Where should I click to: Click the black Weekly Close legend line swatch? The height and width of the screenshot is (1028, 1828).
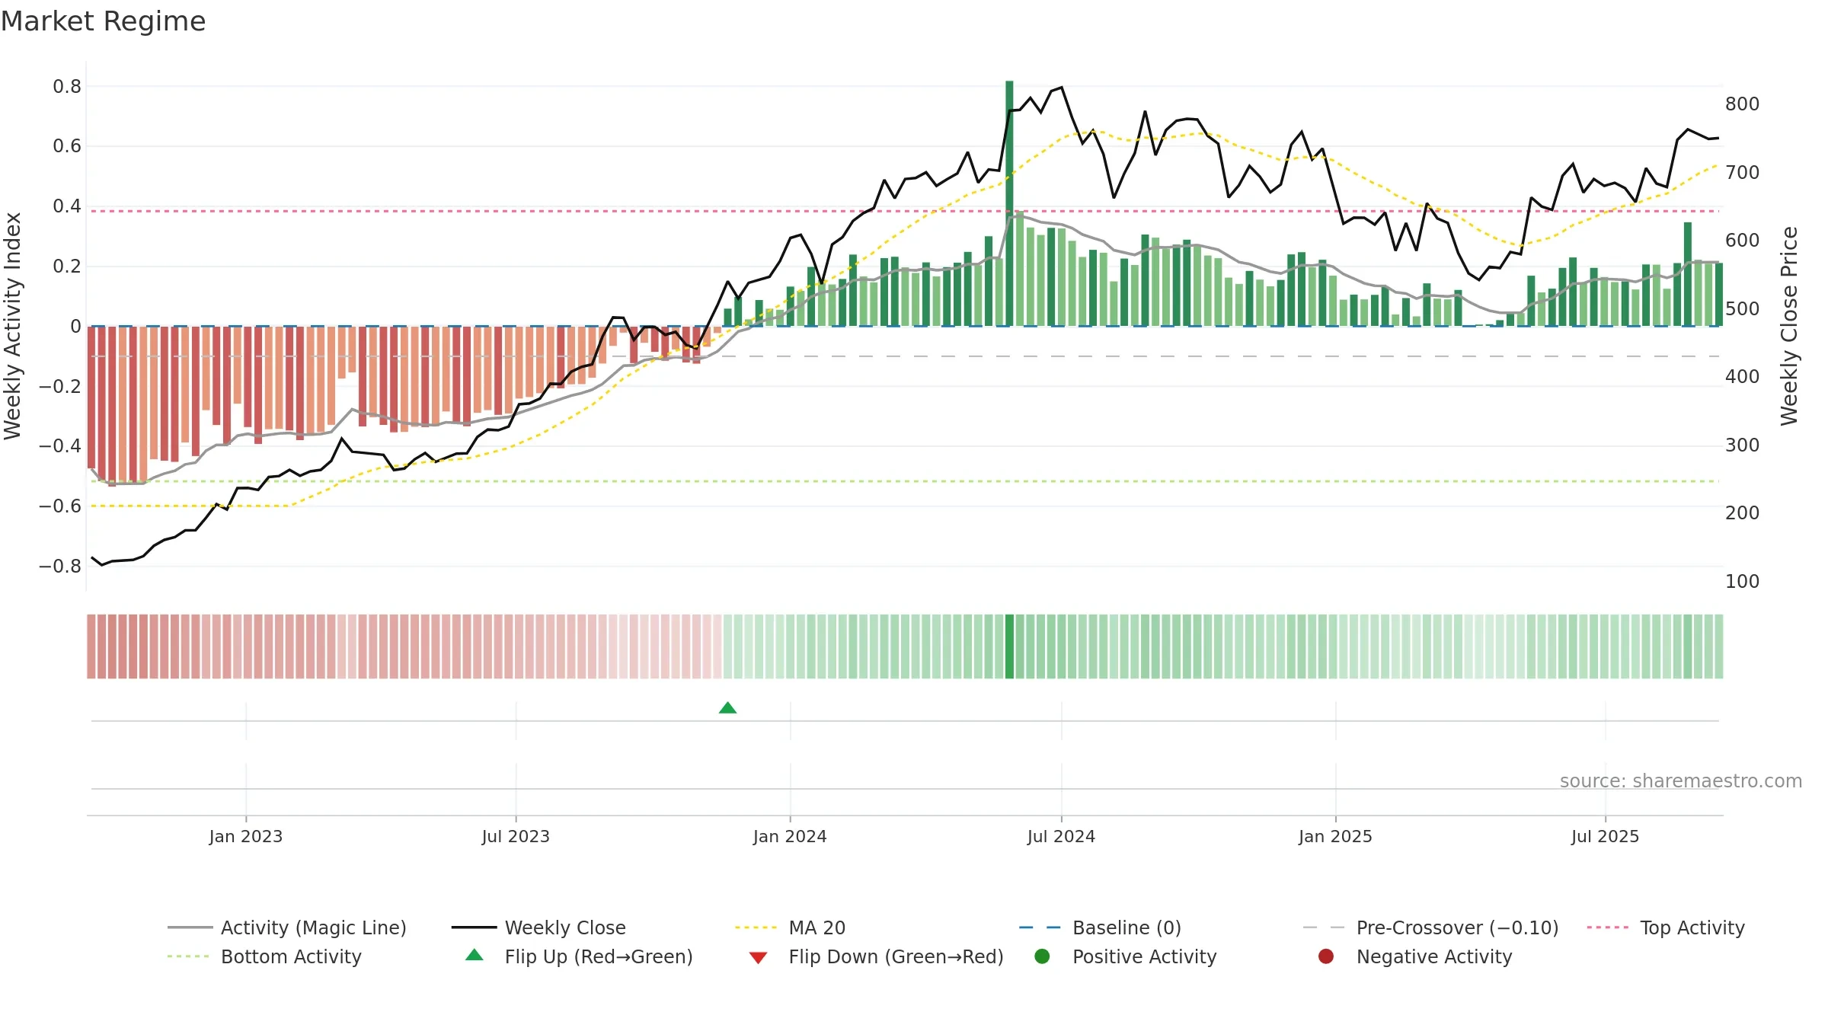[x=474, y=927]
